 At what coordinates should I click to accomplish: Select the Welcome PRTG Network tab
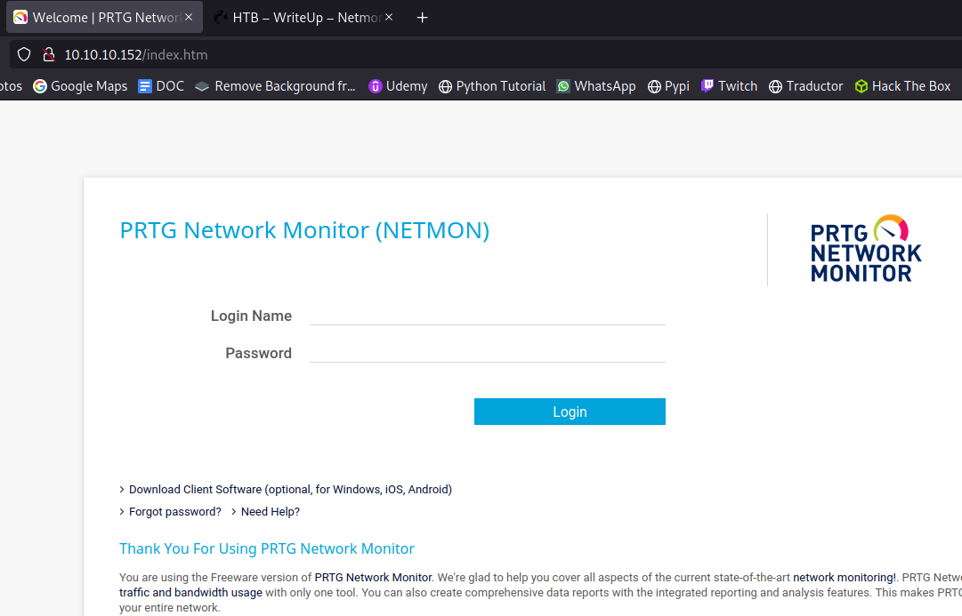point(104,17)
